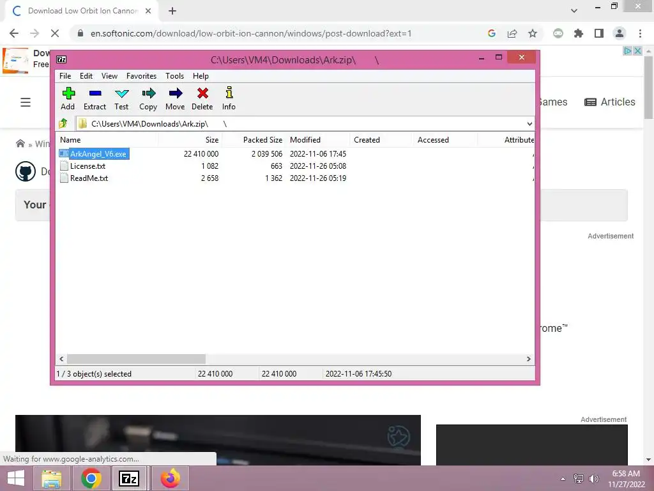Open the Windows Start button
The image size is (654, 491).
[16, 478]
